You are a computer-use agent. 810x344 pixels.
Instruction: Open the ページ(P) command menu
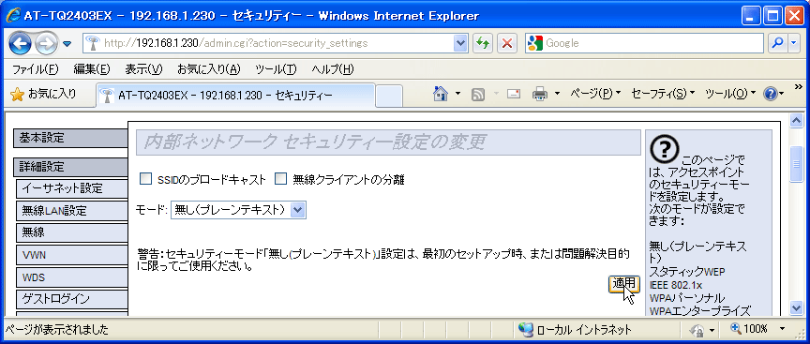click(595, 94)
